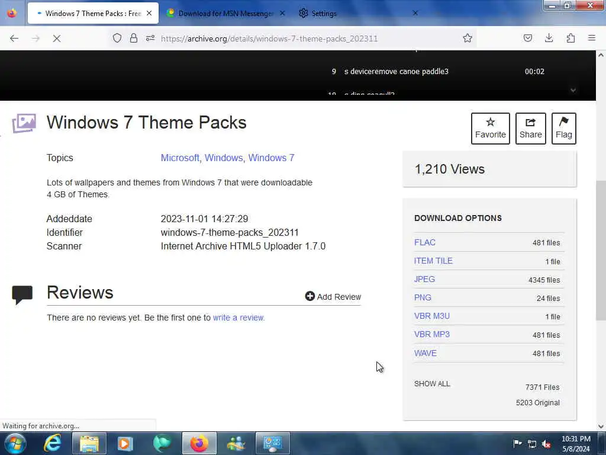Screen dimensions: 606x455
Task: Open the Microsoft topic link
Action: click(180, 158)
